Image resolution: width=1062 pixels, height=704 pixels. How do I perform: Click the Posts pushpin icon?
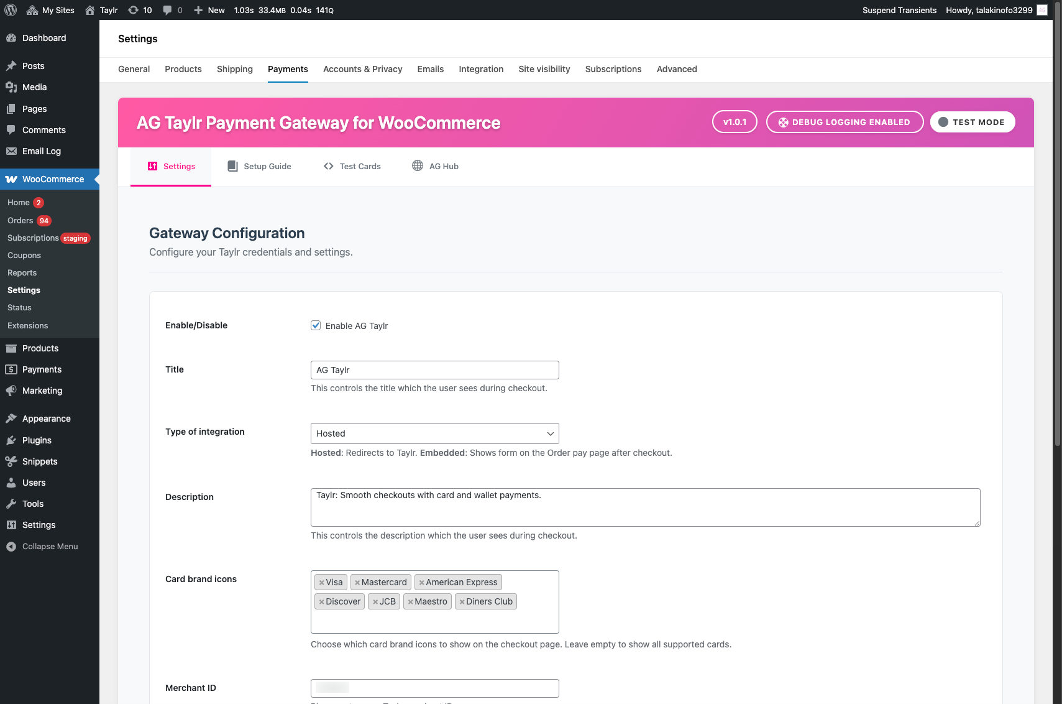click(x=11, y=66)
